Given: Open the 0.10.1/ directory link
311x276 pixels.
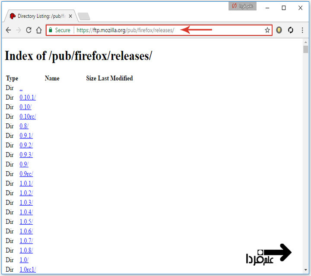Looking at the screenshot, I should point(27,97).
